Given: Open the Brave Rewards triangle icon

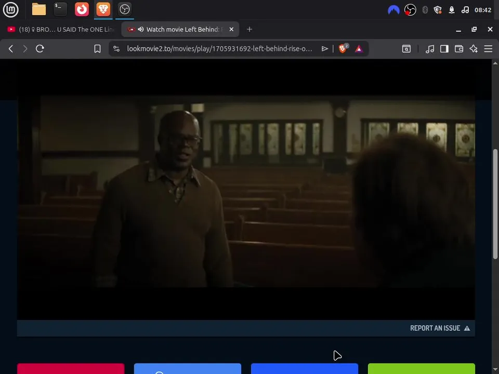Looking at the screenshot, I should tap(359, 49).
